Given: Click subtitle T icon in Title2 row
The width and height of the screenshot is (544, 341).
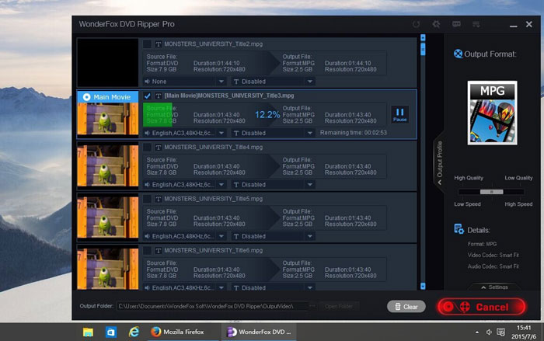Looking at the screenshot, I should [x=236, y=82].
